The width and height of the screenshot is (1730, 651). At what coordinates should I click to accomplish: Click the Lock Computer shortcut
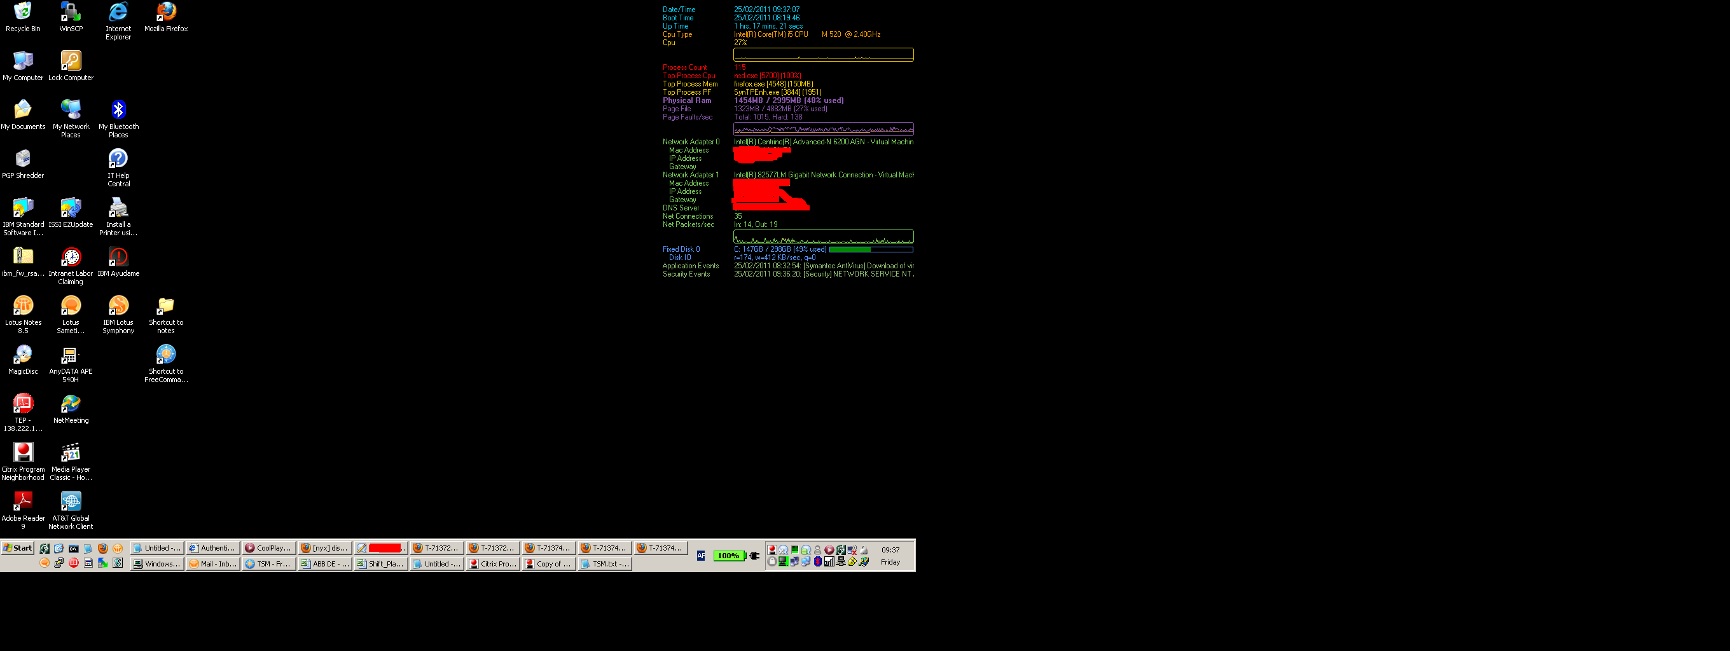[x=71, y=62]
